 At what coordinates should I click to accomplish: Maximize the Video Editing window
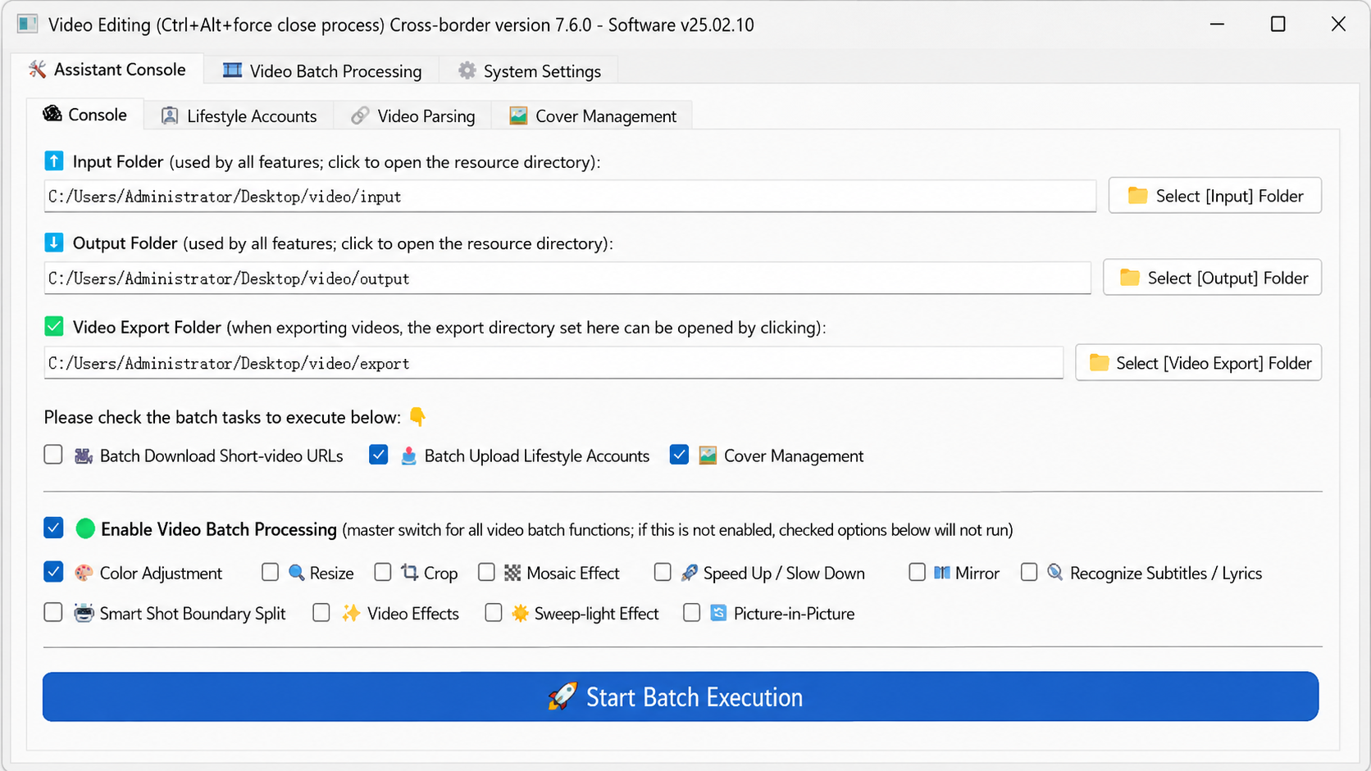(x=1278, y=25)
